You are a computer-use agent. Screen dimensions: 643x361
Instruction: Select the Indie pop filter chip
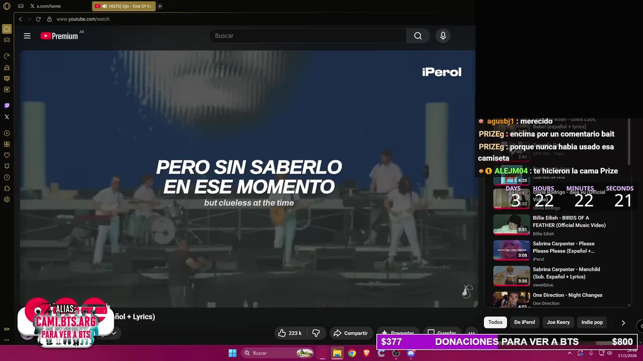(x=592, y=322)
